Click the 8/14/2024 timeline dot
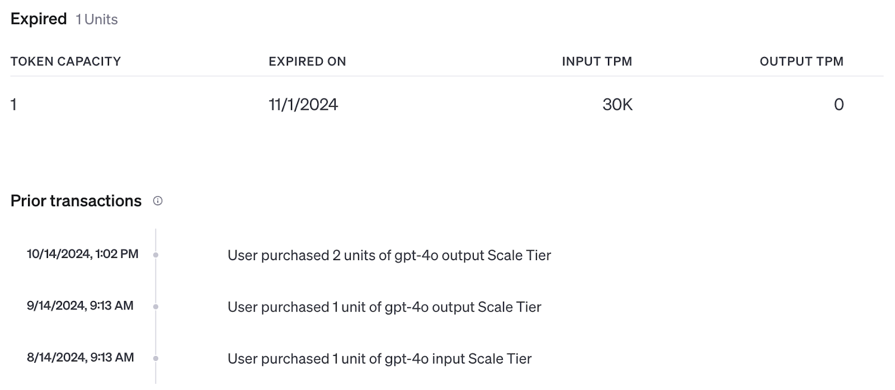 [156, 358]
